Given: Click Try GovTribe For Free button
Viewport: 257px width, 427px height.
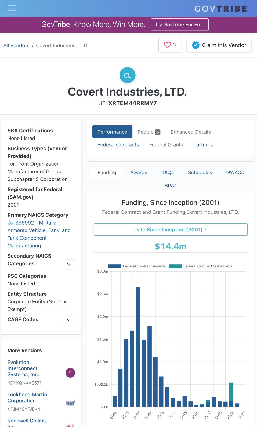Looking at the screenshot, I should 180,24.
